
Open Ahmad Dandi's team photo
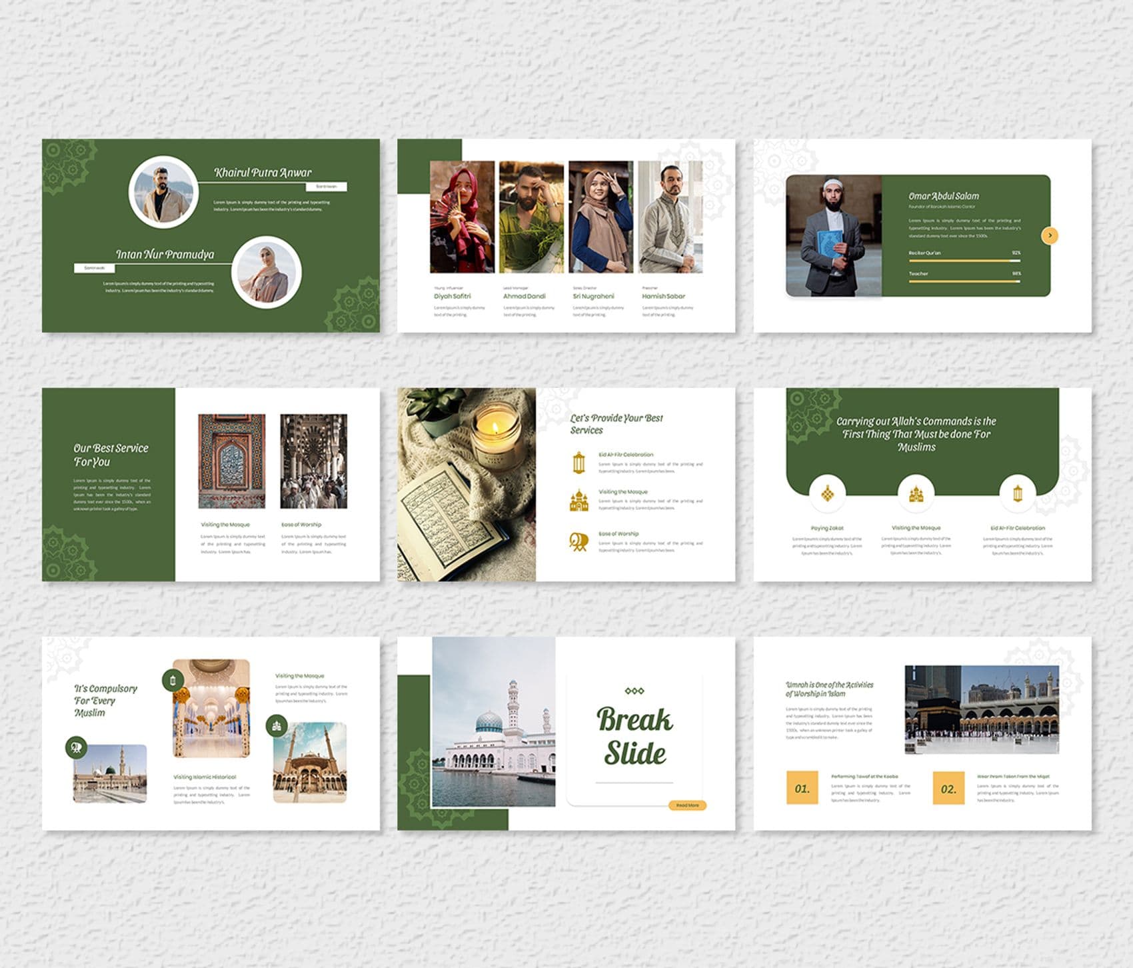click(531, 217)
